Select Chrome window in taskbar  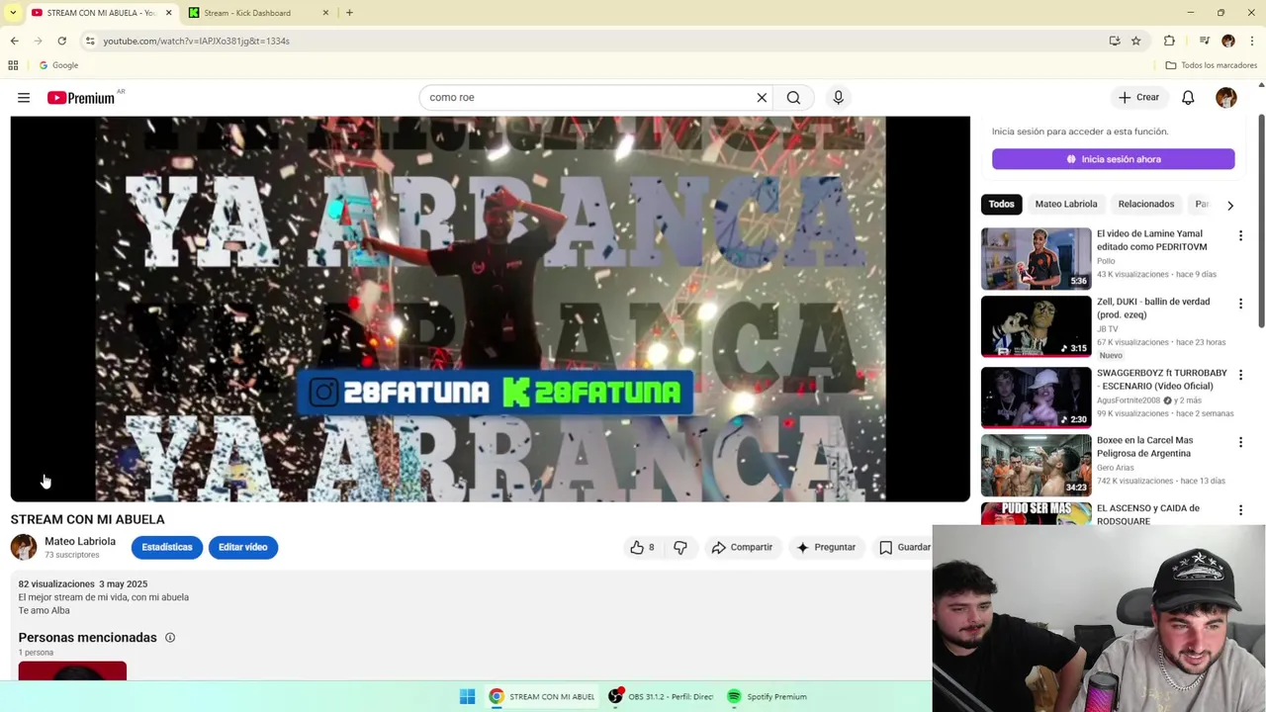pos(542,696)
